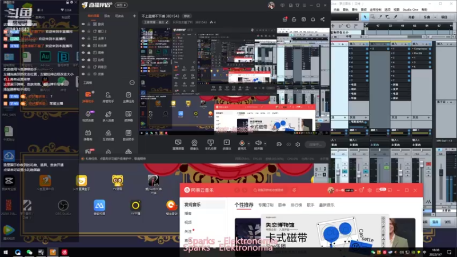Open streaming settings gear icon

pyautogui.click(x=298, y=144)
